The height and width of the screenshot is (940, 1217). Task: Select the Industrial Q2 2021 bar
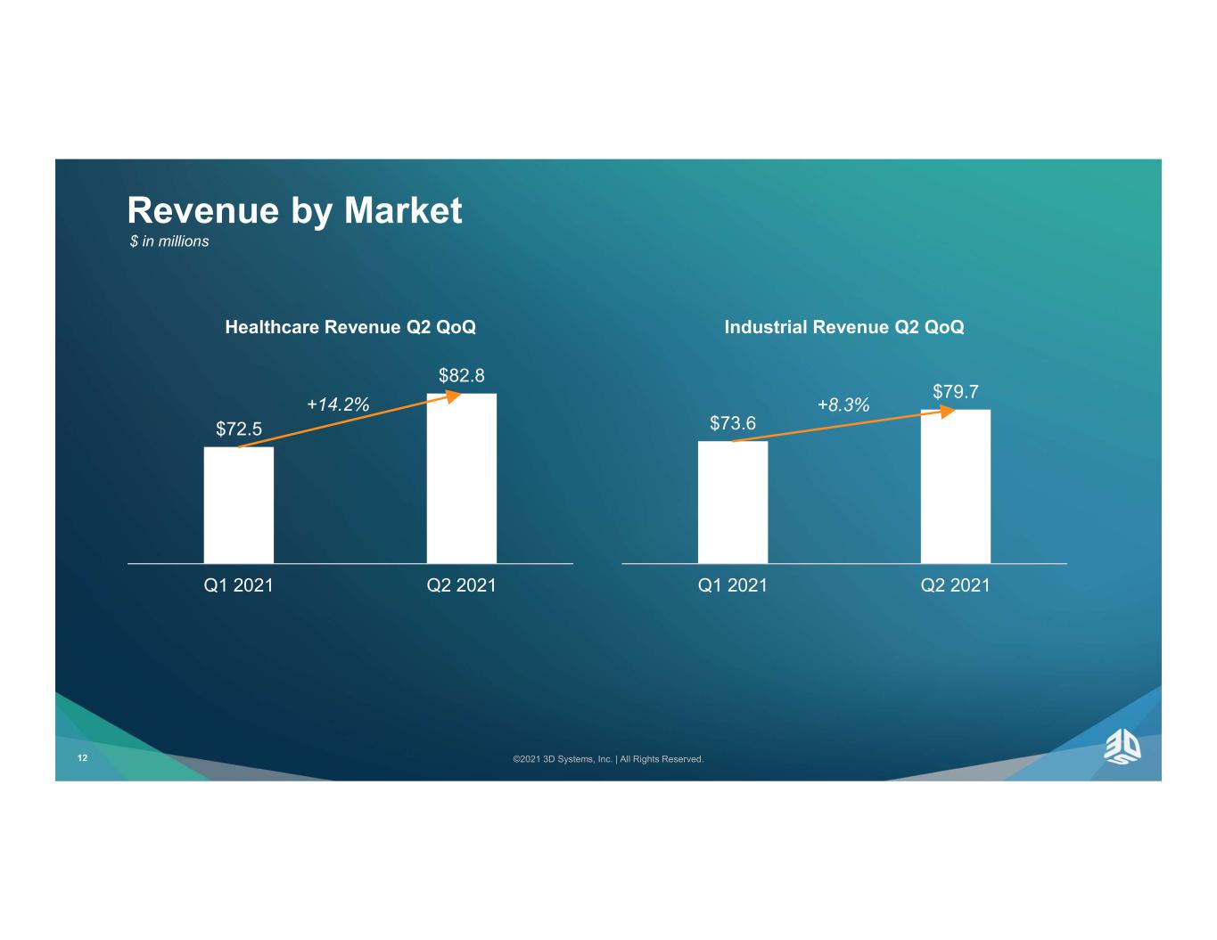click(x=956, y=486)
